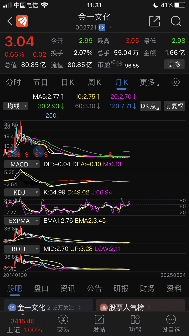Open the 盘口 tab
This screenshot has width=189, height=336.
pyautogui.click(x=41, y=288)
